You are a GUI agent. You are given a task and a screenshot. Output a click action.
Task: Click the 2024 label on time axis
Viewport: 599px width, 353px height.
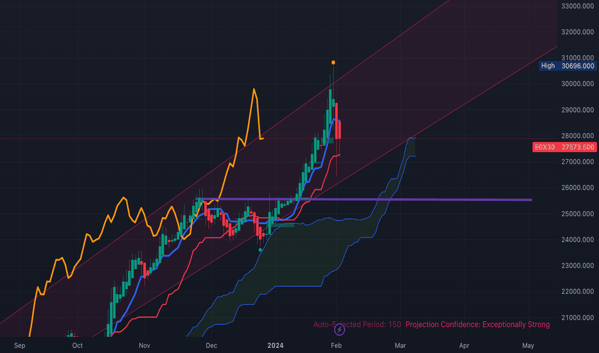click(276, 345)
